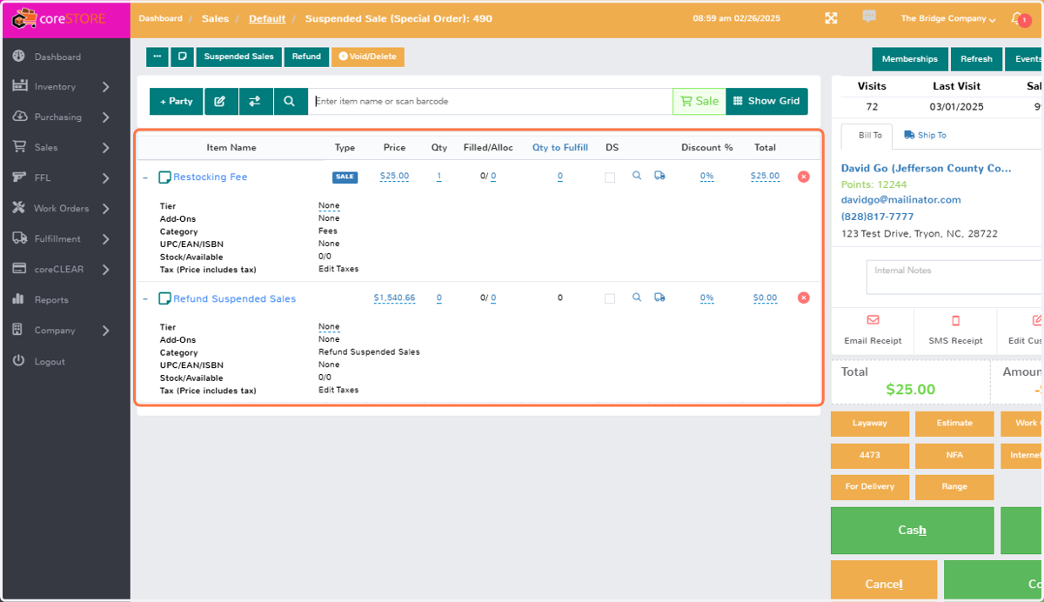This screenshot has width=1044, height=602.
Task: Click the swap arrows toolbar button
Action: (x=255, y=101)
